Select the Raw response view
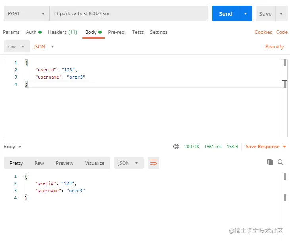 pos(39,163)
